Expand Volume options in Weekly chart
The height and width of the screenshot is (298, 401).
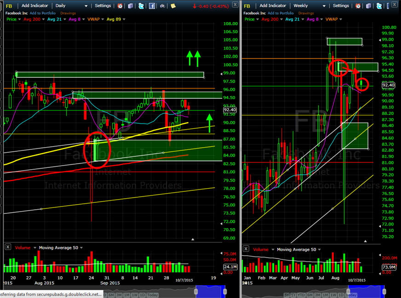click(x=273, y=250)
